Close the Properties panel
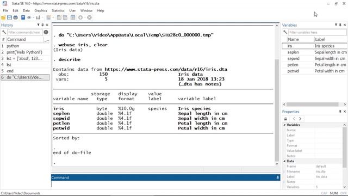 pos(345,112)
